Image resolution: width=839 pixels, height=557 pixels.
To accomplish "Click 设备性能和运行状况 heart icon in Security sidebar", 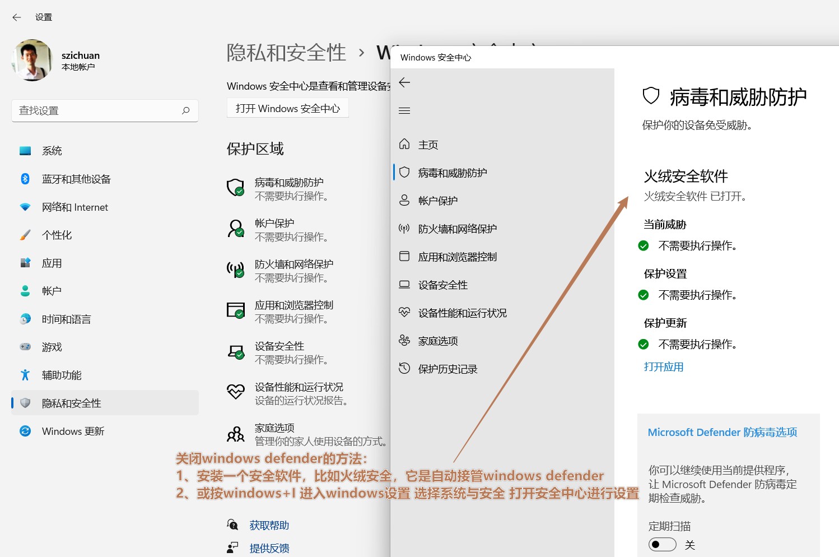I will tap(404, 312).
